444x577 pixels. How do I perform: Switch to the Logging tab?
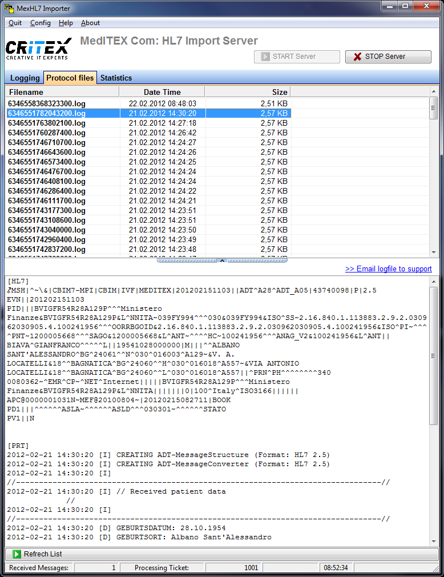25,78
